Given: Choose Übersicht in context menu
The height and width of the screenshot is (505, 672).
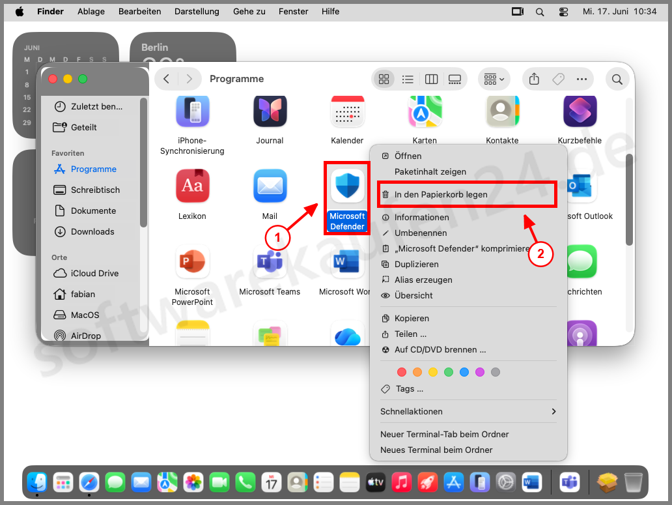Looking at the screenshot, I should coord(468,296).
